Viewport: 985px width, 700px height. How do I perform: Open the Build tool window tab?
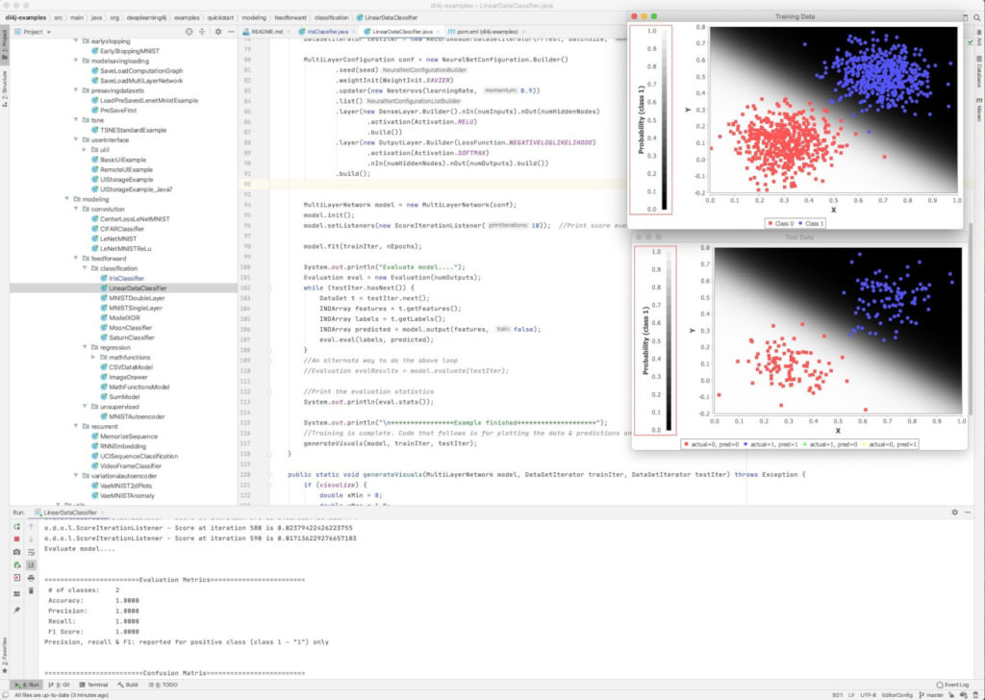(128, 685)
